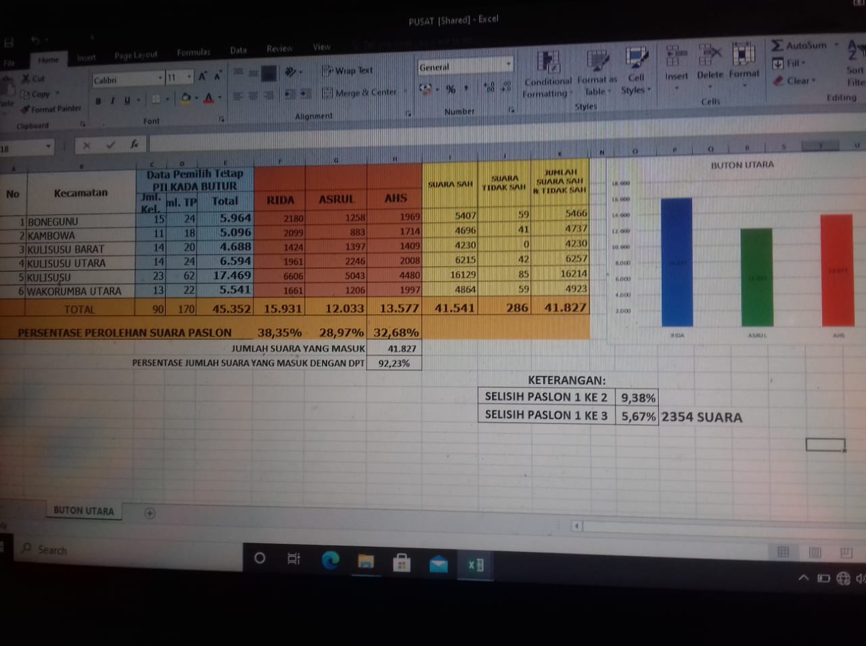
Task: Toggle Wrap Text on cell
Action: click(x=347, y=70)
